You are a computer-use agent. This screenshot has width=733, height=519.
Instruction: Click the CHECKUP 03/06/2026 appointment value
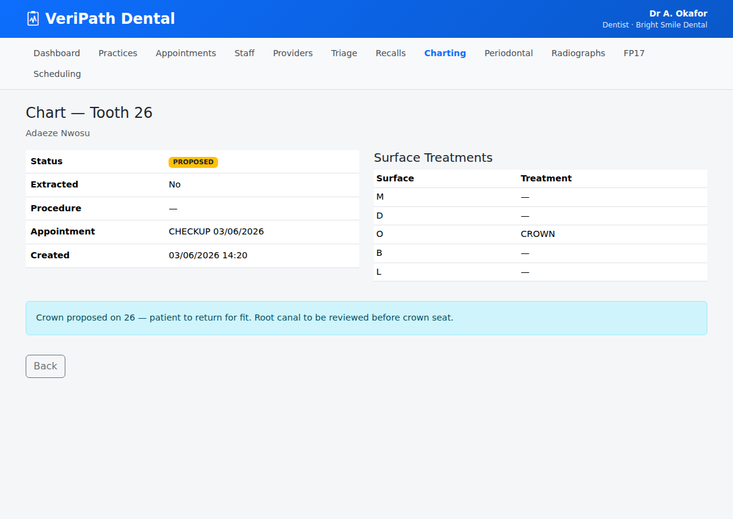[x=216, y=231]
